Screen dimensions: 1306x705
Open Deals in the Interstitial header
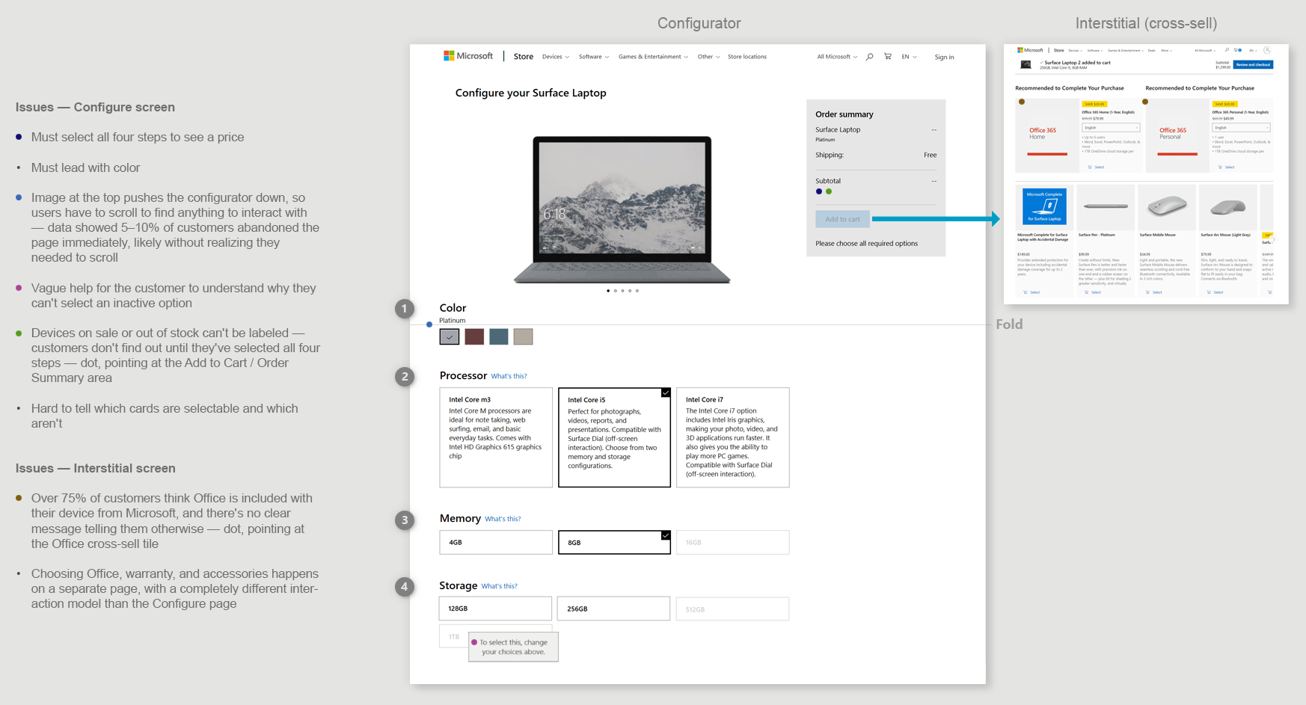[x=1152, y=51]
